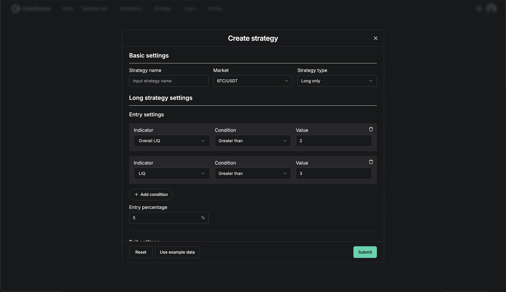Delete the Overall LIQ entry condition
Image resolution: width=506 pixels, height=292 pixels.
coord(371,129)
